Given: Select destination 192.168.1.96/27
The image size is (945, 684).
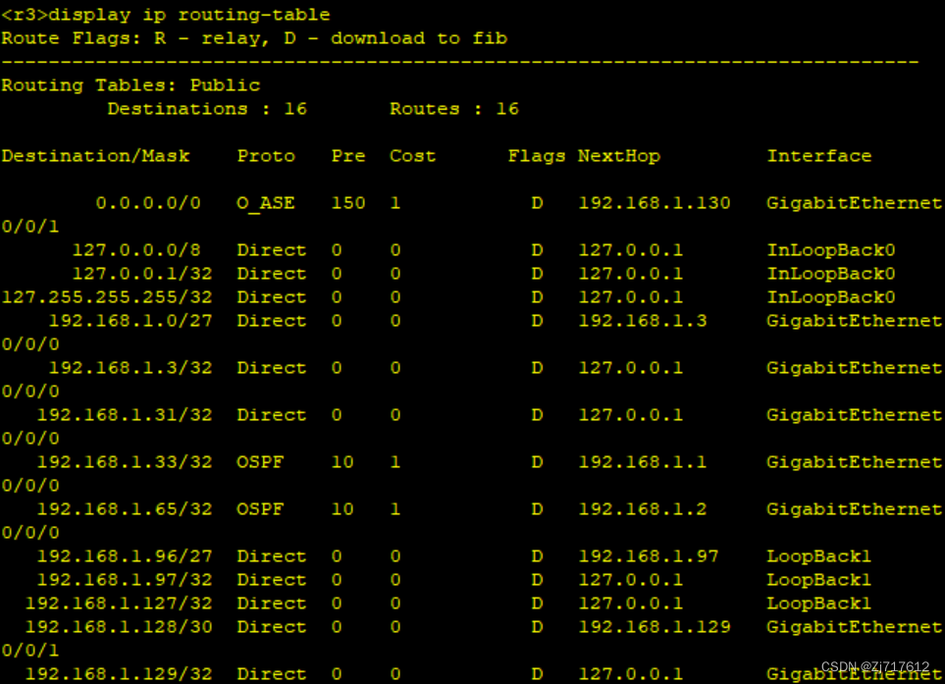Looking at the screenshot, I should pos(125,556).
